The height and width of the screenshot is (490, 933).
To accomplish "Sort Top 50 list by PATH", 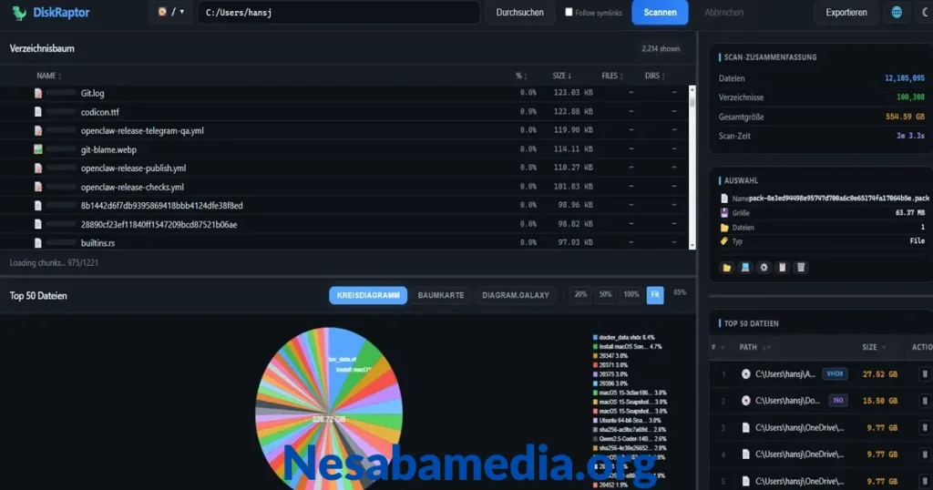I will point(754,347).
